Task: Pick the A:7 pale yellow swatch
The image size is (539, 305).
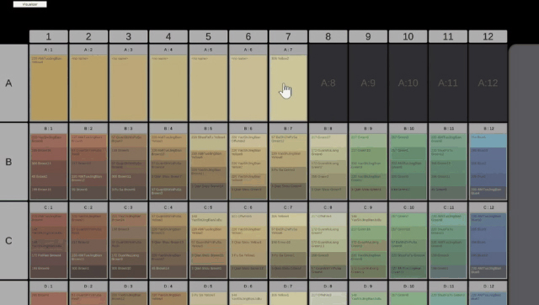Action: (x=288, y=88)
